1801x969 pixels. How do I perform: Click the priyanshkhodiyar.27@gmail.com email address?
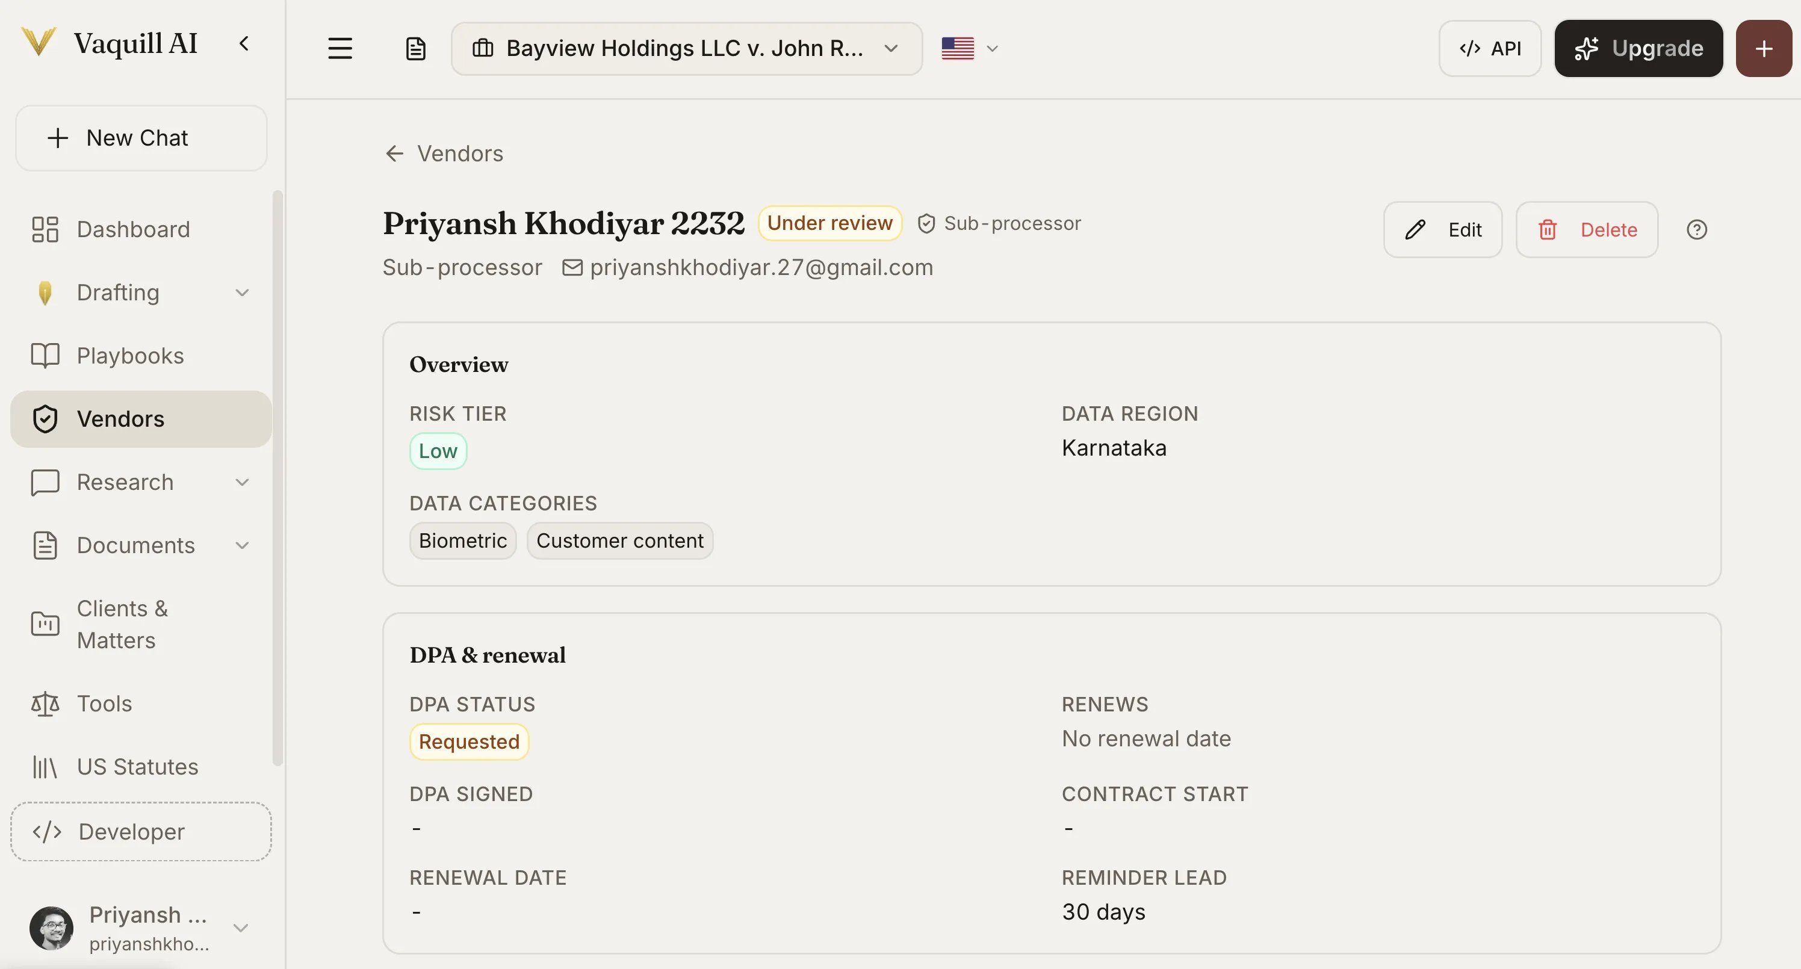pyautogui.click(x=761, y=268)
